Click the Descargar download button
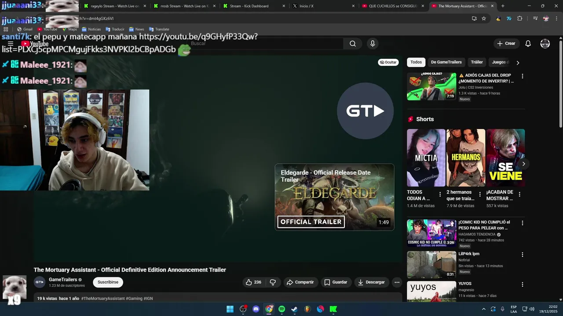This screenshot has height=316, width=563. coord(372,282)
